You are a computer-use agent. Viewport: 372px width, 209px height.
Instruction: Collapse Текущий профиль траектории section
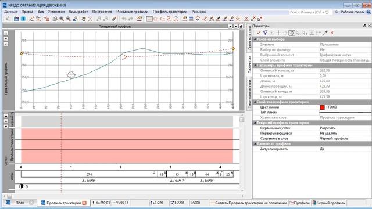pos(255,123)
